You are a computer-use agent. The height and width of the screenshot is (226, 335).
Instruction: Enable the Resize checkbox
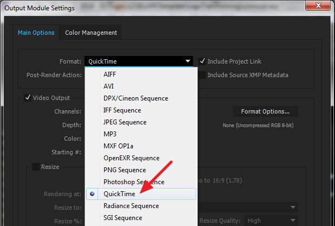[35, 167]
